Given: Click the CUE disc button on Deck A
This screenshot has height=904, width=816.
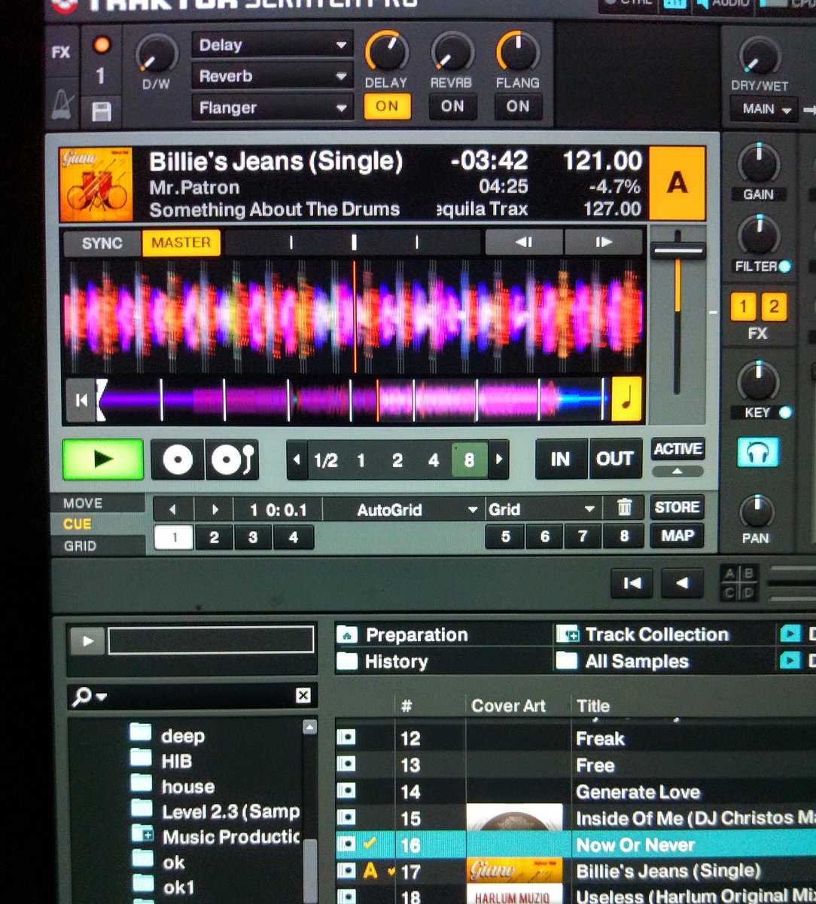Looking at the screenshot, I should pyautogui.click(x=178, y=460).
